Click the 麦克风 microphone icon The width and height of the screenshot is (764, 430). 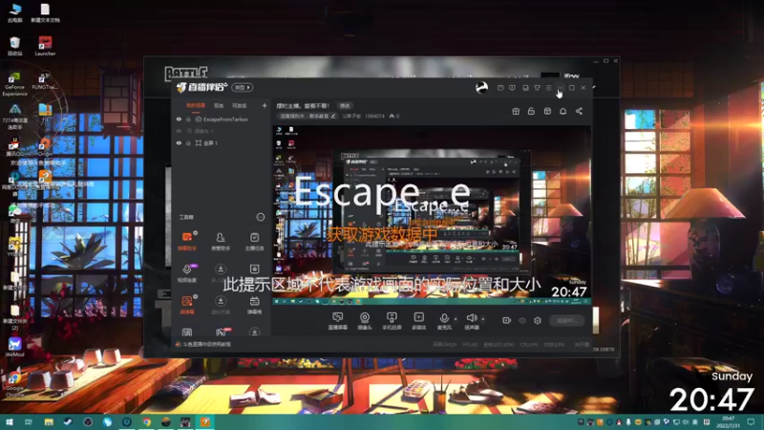[x=444, y=318]
